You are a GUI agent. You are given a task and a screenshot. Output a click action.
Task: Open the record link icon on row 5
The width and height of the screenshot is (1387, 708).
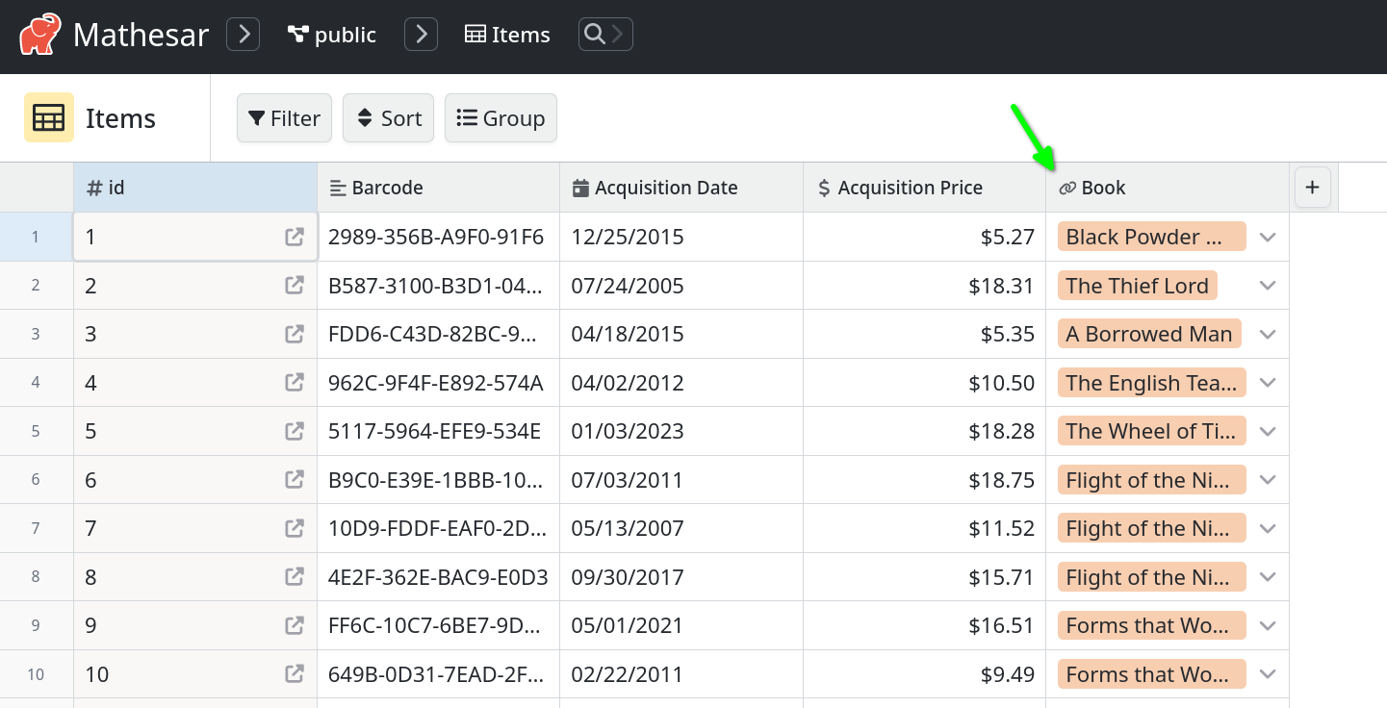[x=294, y=430]
